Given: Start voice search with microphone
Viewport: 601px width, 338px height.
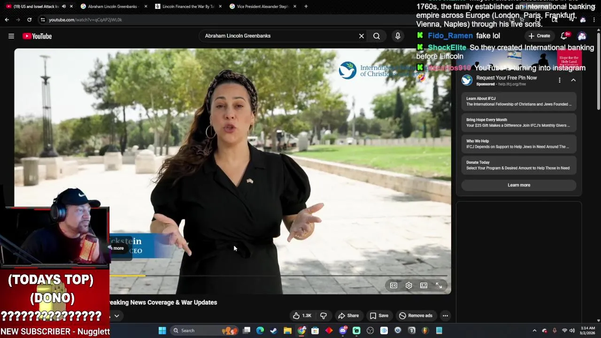Looking at the screenshot, I should pos(398,36).
